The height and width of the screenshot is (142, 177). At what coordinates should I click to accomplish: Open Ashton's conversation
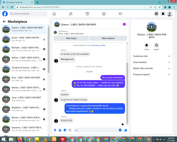pos(24,59)
